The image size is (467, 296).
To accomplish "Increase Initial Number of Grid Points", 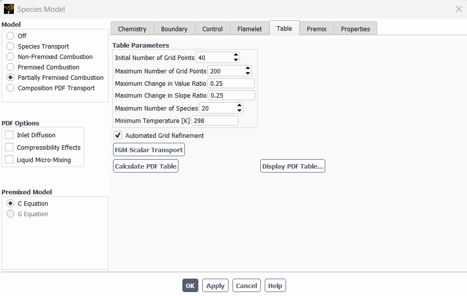I will tap(236, 55).
